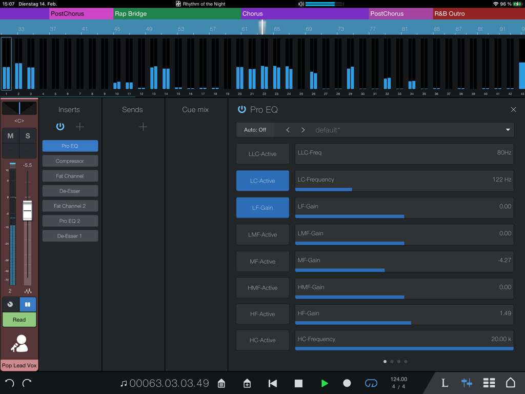Open the Auto: Off automation selector
The height and width of the screenshot is (394, 525).
(x=255, y=130)
